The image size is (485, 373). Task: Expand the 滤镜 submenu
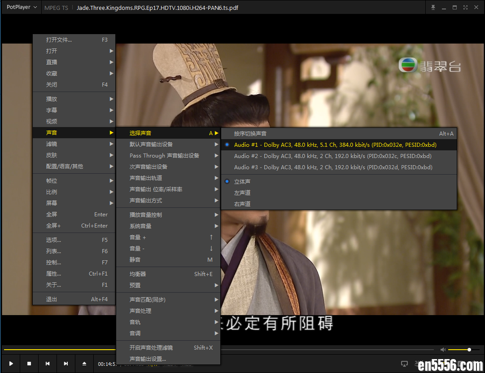click(74, 144)
